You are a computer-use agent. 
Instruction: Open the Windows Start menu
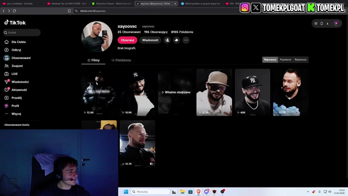(126, 192)
